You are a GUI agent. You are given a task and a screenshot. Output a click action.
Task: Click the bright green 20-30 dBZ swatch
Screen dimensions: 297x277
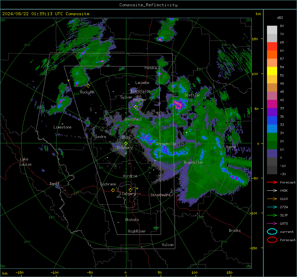pyautogui.click(x=272, y=137)
